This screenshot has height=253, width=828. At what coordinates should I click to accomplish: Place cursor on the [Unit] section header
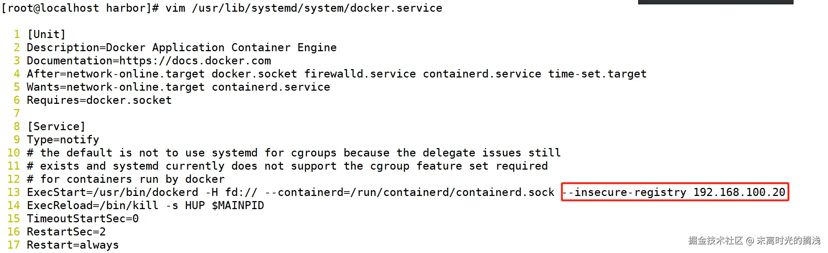[x=47, y=34]
